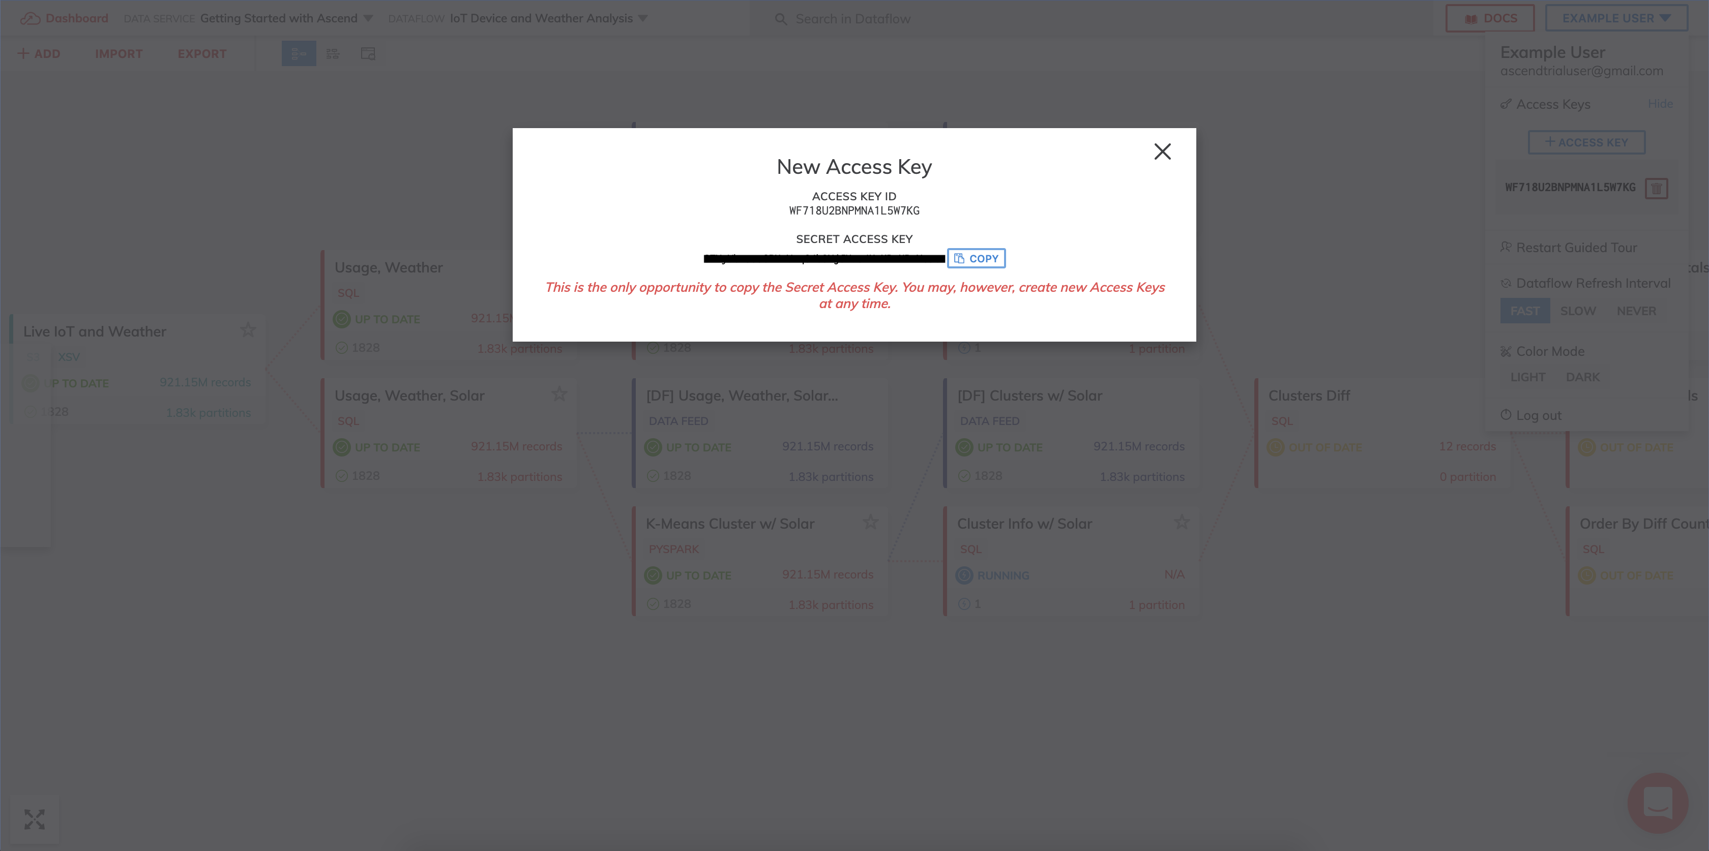The width and height of the screenshot is (1709, 851).
Task: Select DARK color mode
Action: tap(1582, 377)
